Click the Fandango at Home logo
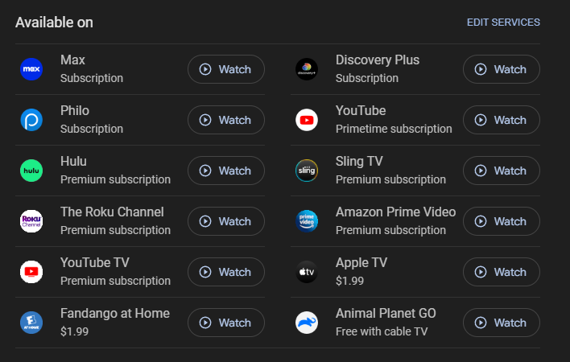The height and width of the screenshot is (362, 570). [31, 323]
